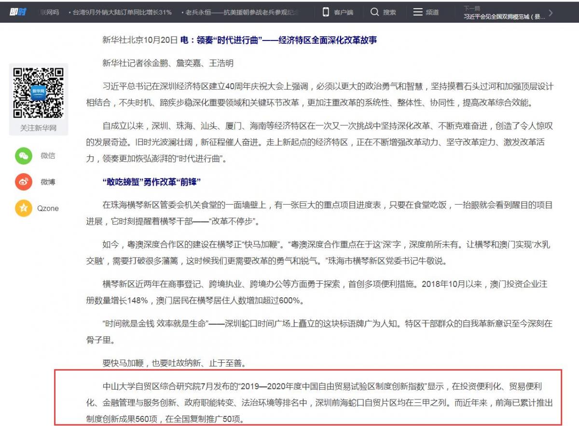This screenshot has height=426, width=579.
Task: Share via the red Weibo icon
Action: [x=23, y=182]
